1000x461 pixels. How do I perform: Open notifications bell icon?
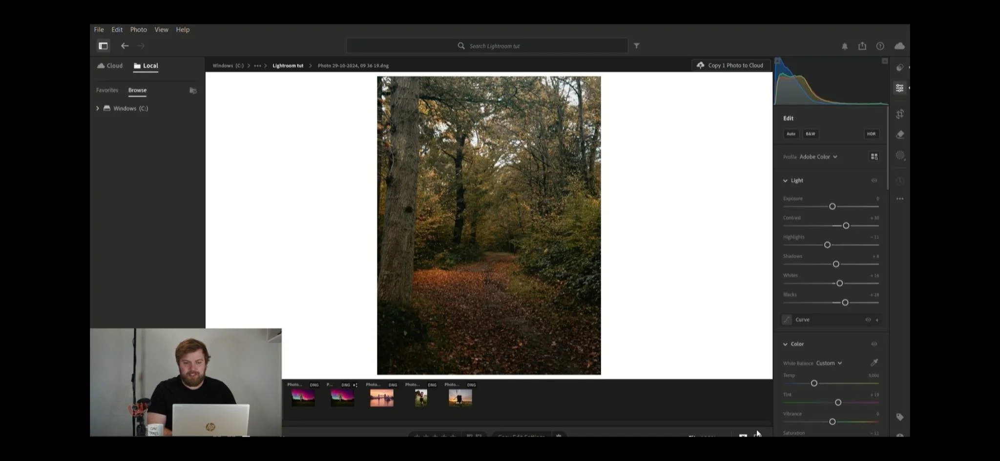pos(845,46)
